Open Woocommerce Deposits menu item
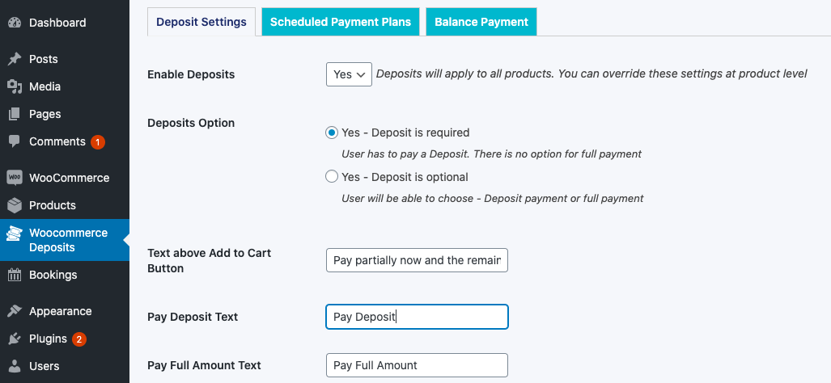 pyautogui.click(x=65, y=240)
